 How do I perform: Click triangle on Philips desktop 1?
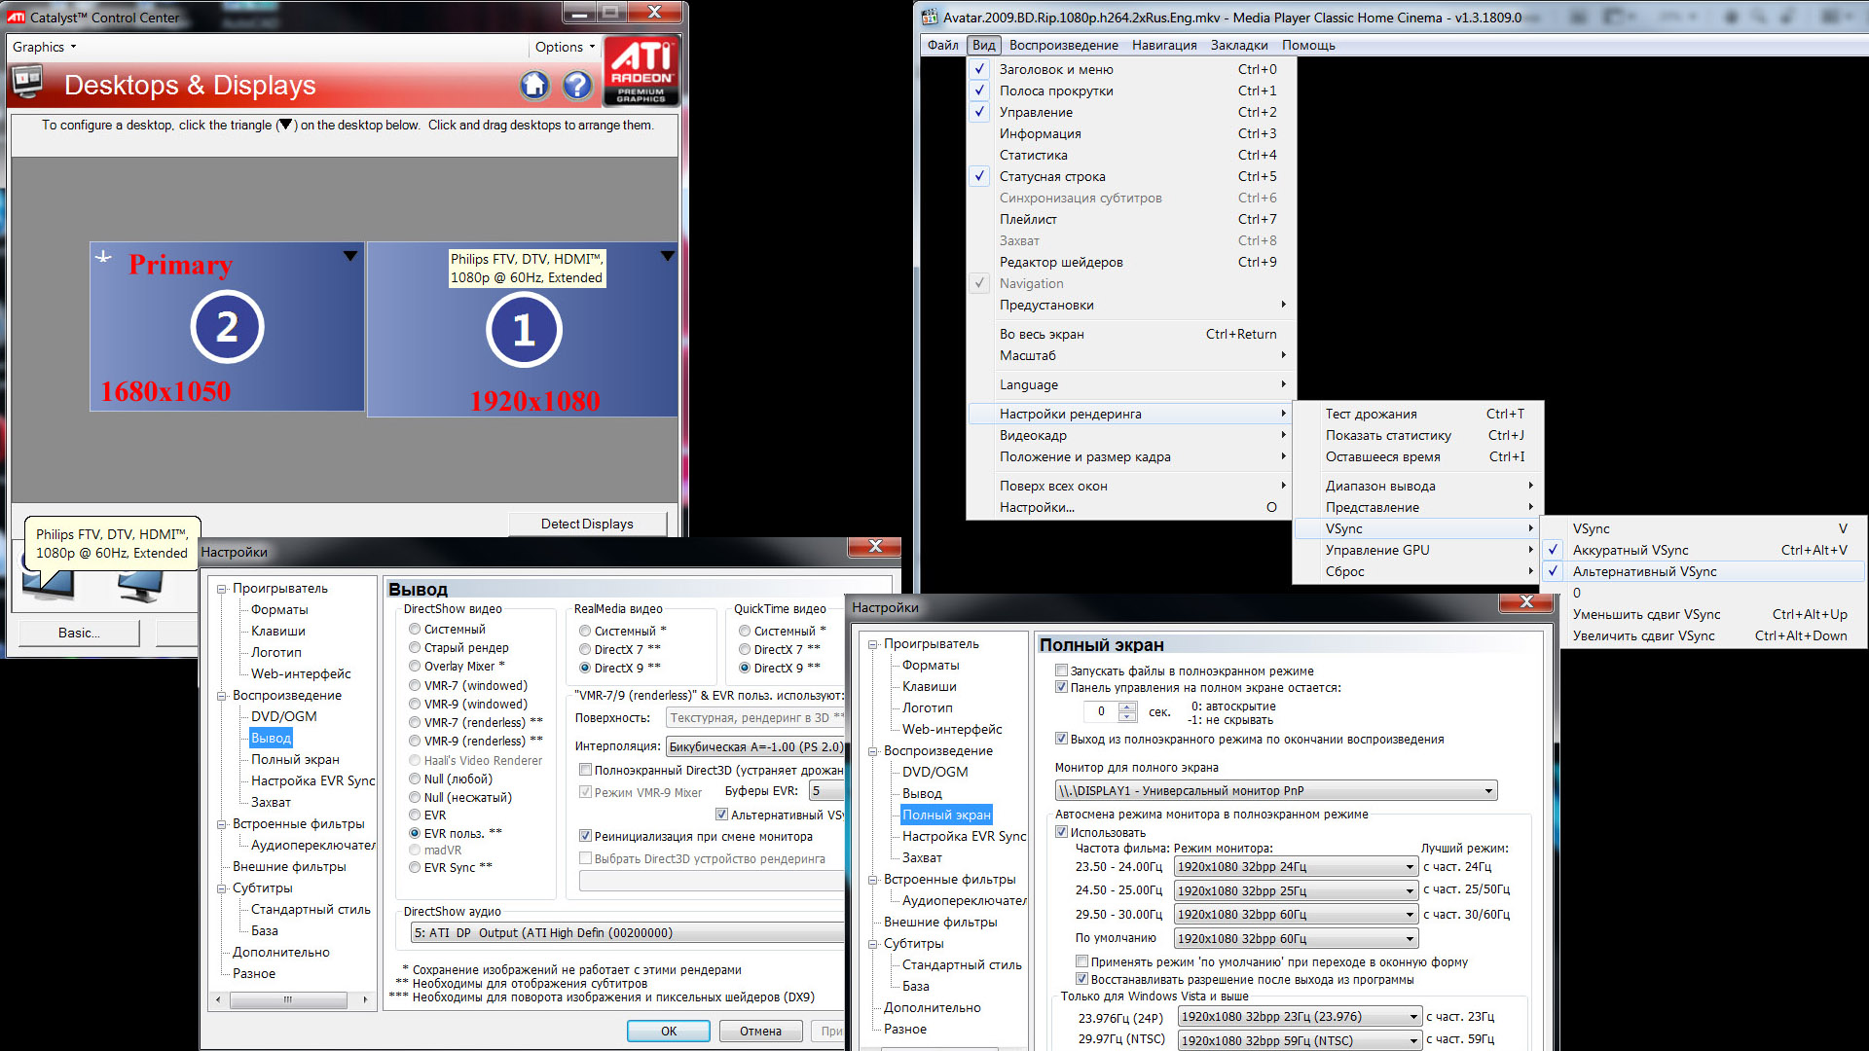(667, 256)
